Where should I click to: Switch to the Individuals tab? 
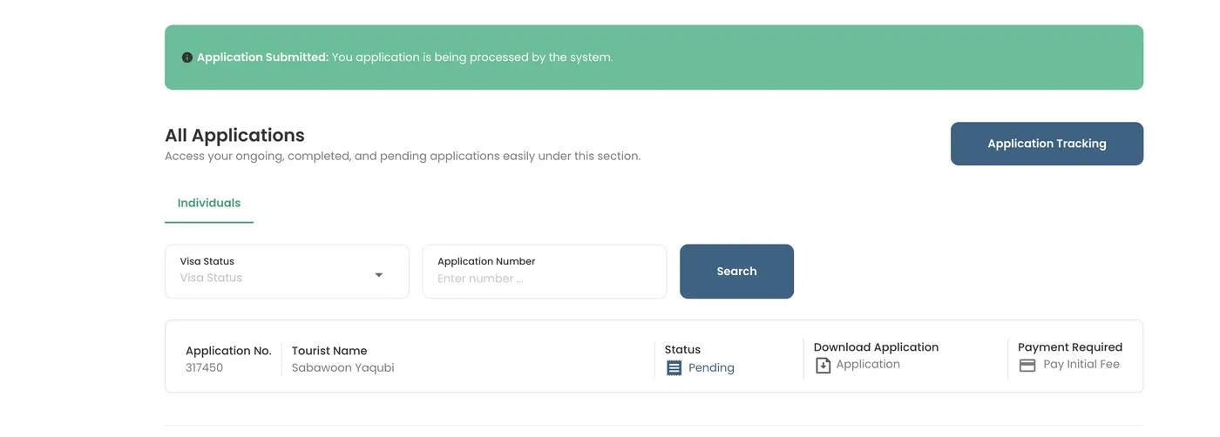click(209, 203)
